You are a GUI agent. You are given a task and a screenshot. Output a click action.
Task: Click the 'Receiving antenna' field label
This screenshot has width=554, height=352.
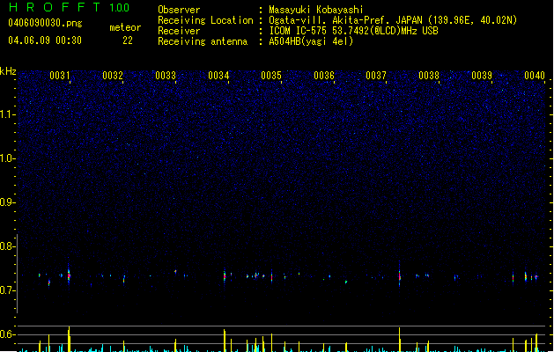tap(203, 41)
